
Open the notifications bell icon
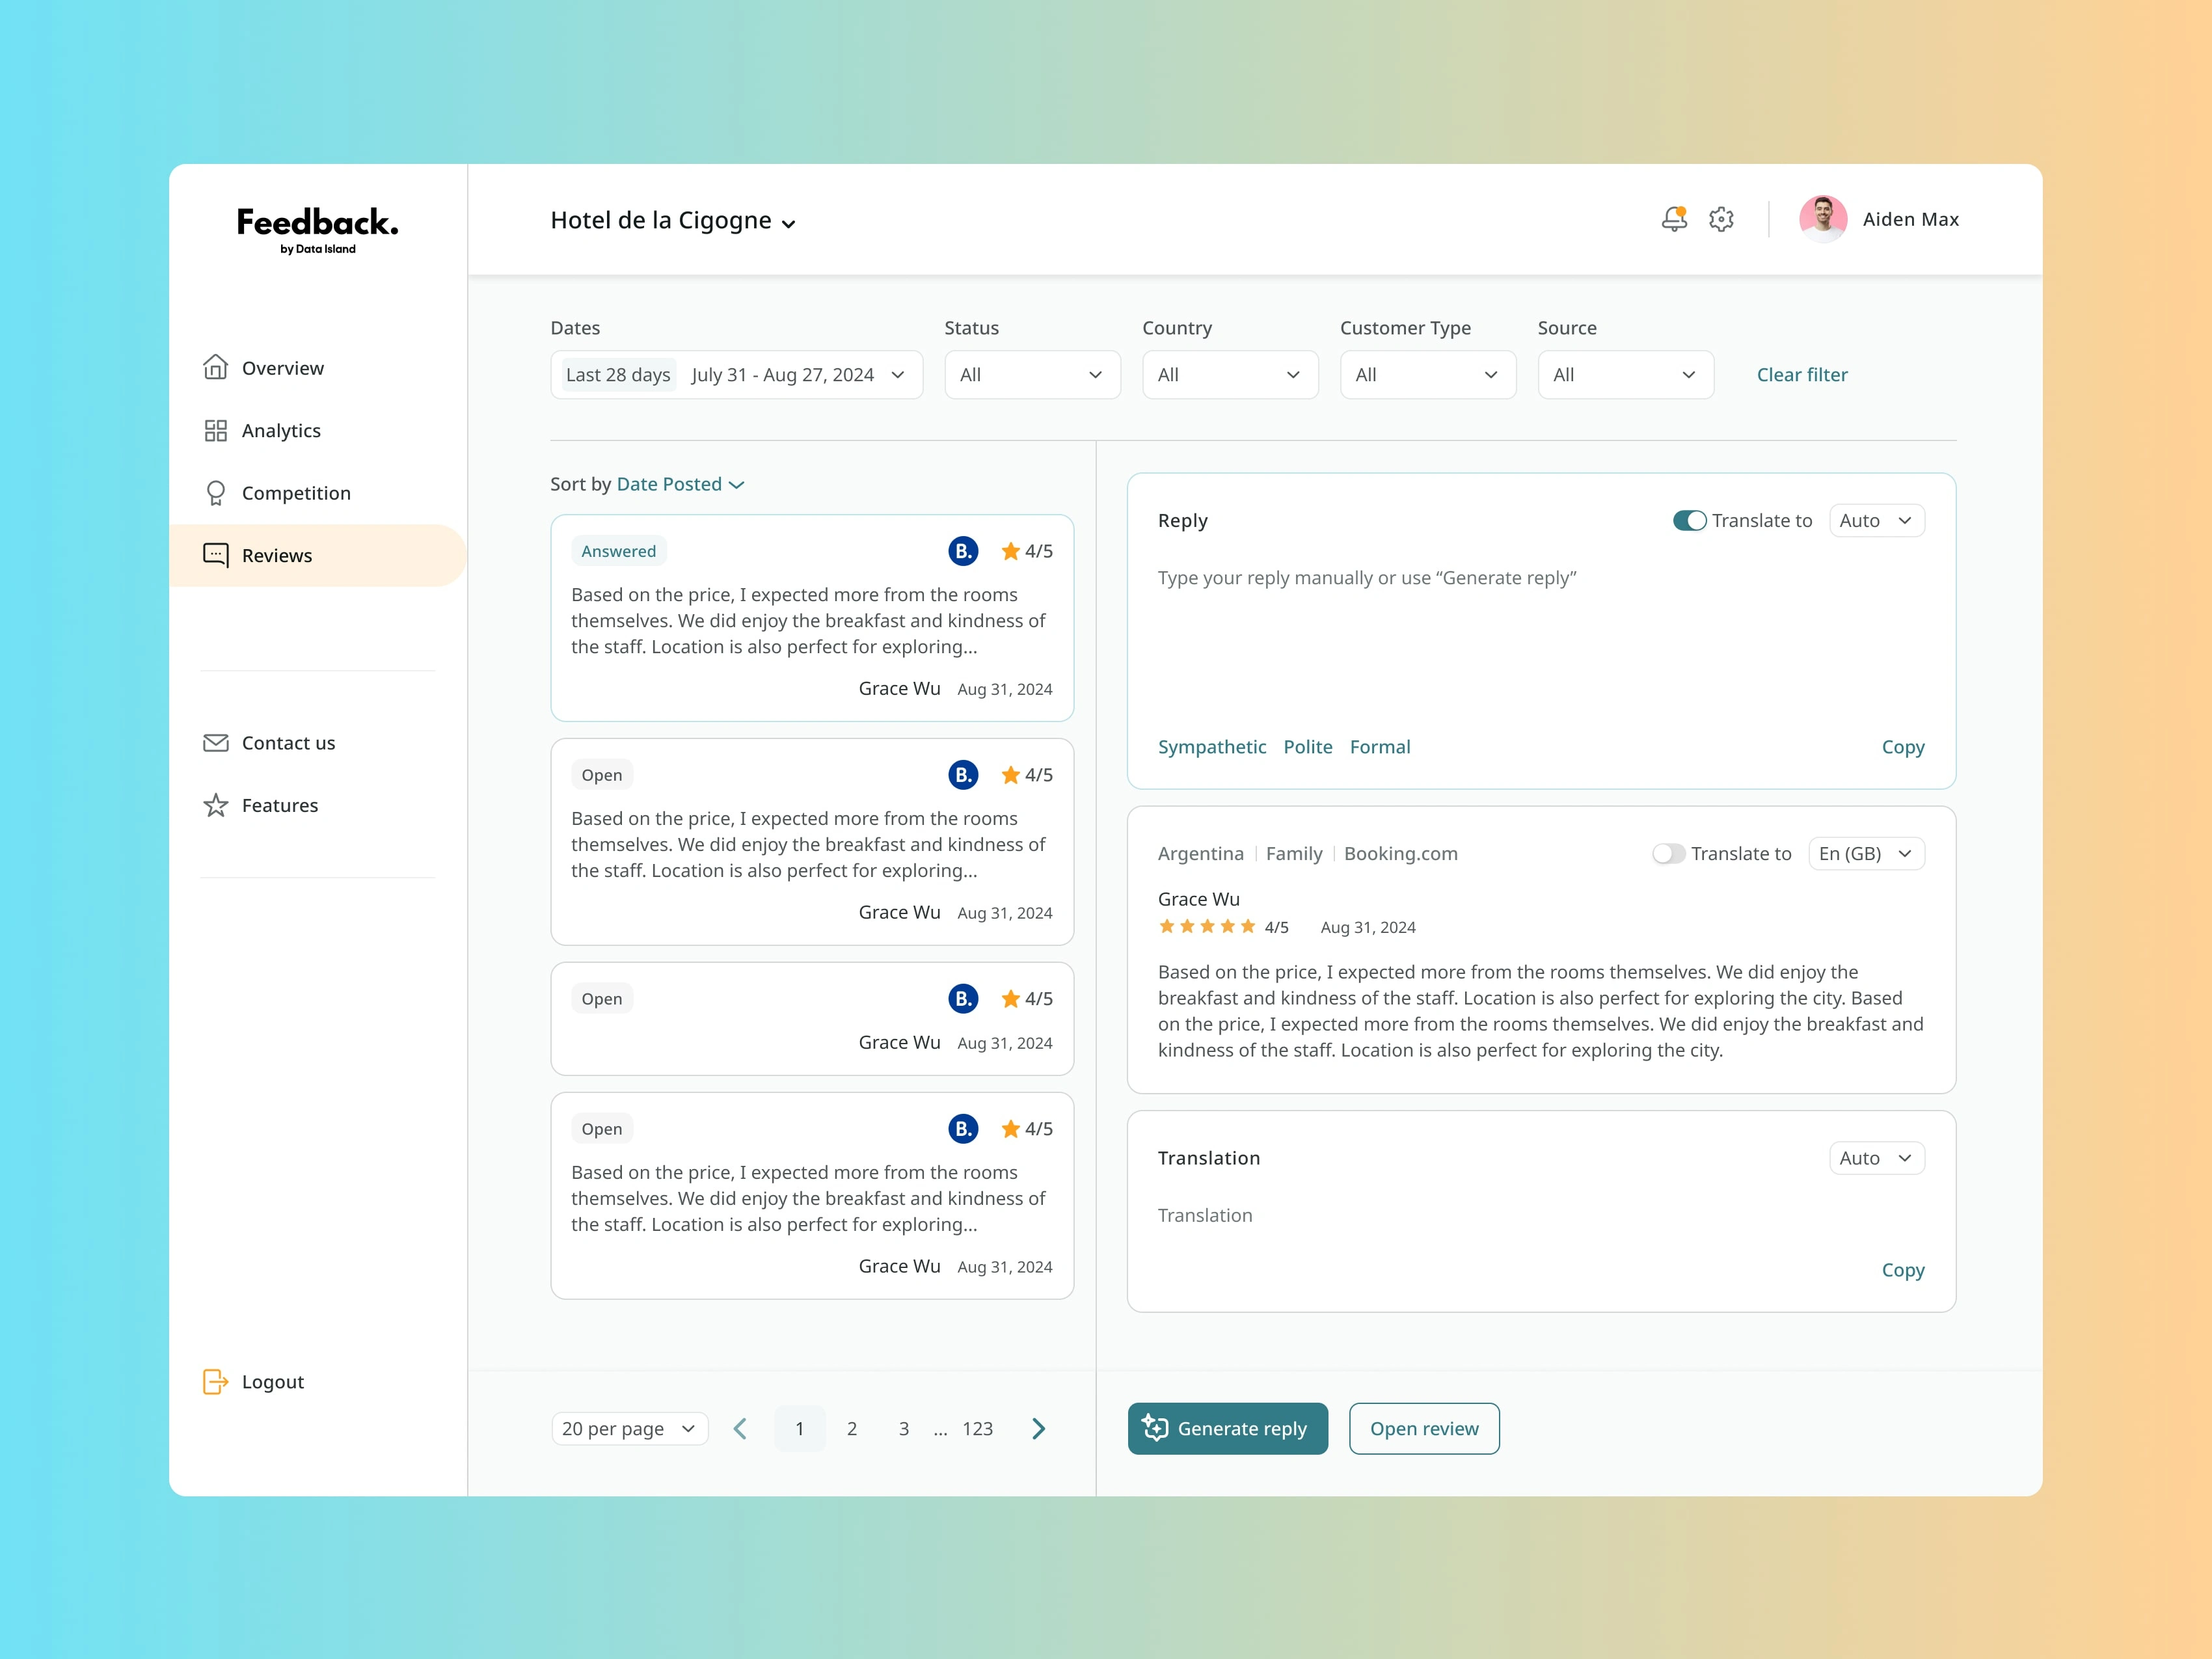coord(1674,219)
